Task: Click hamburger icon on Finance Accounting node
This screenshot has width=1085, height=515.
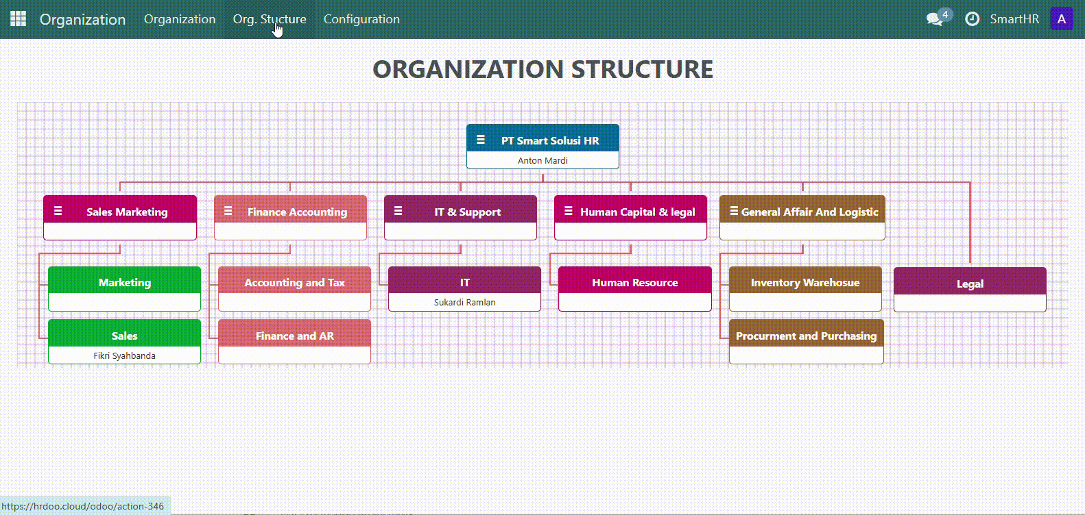Action: [228, 211]
